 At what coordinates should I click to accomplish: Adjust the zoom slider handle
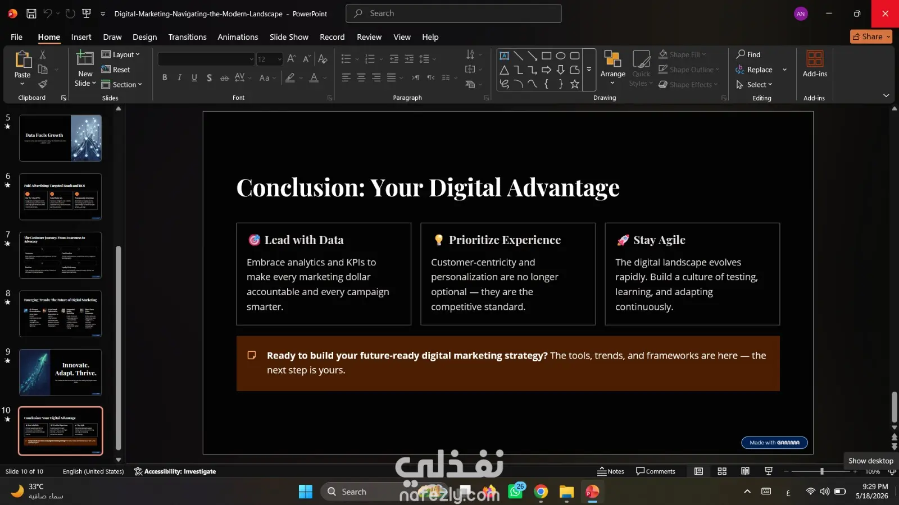pos(821,471)
